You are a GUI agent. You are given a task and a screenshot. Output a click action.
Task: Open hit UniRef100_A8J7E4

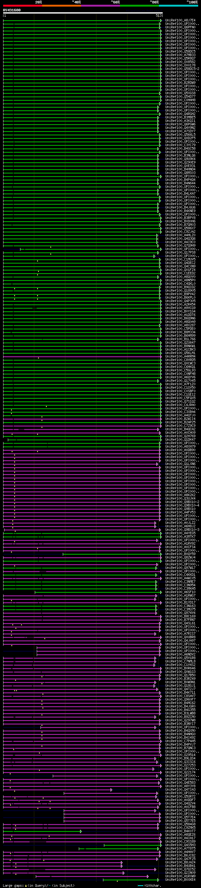(x=180, y=20)
